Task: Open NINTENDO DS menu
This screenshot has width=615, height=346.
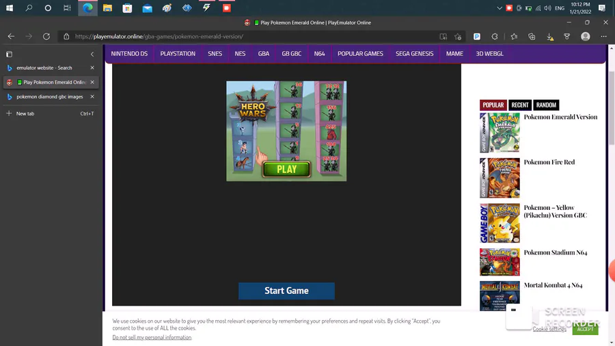Action: (x=129, y=54)
